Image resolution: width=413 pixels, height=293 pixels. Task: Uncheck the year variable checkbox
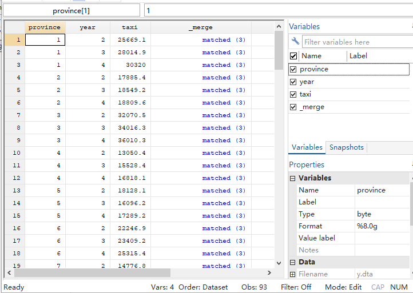[x=293, y=82]
